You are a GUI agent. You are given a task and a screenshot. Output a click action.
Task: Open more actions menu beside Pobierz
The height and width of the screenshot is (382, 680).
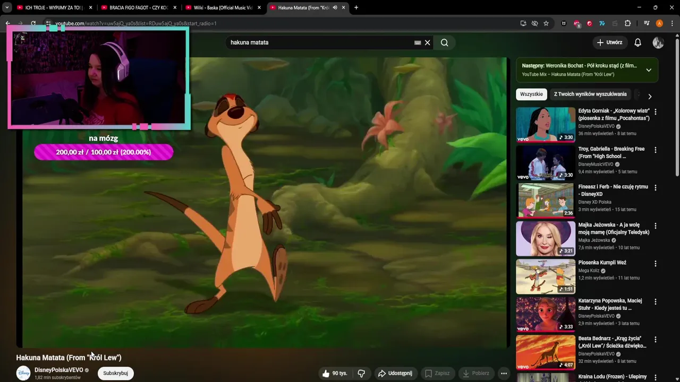(x=504, y=373)
